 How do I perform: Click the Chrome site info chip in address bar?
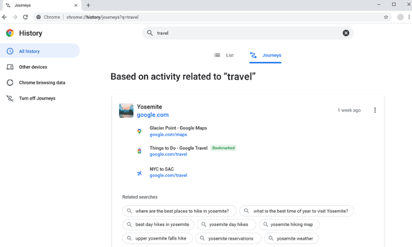click(x=48, y=17)
